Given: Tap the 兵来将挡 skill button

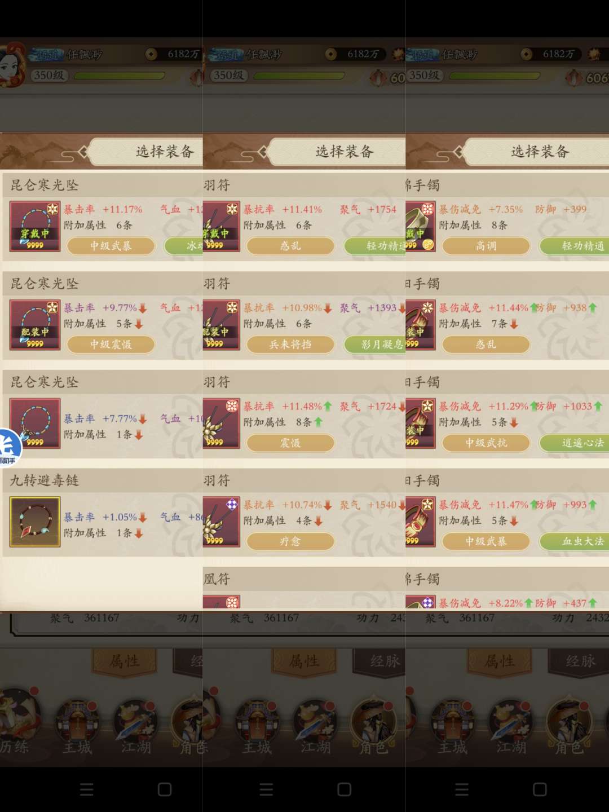Looking at the screenshot, I should 290,344.
